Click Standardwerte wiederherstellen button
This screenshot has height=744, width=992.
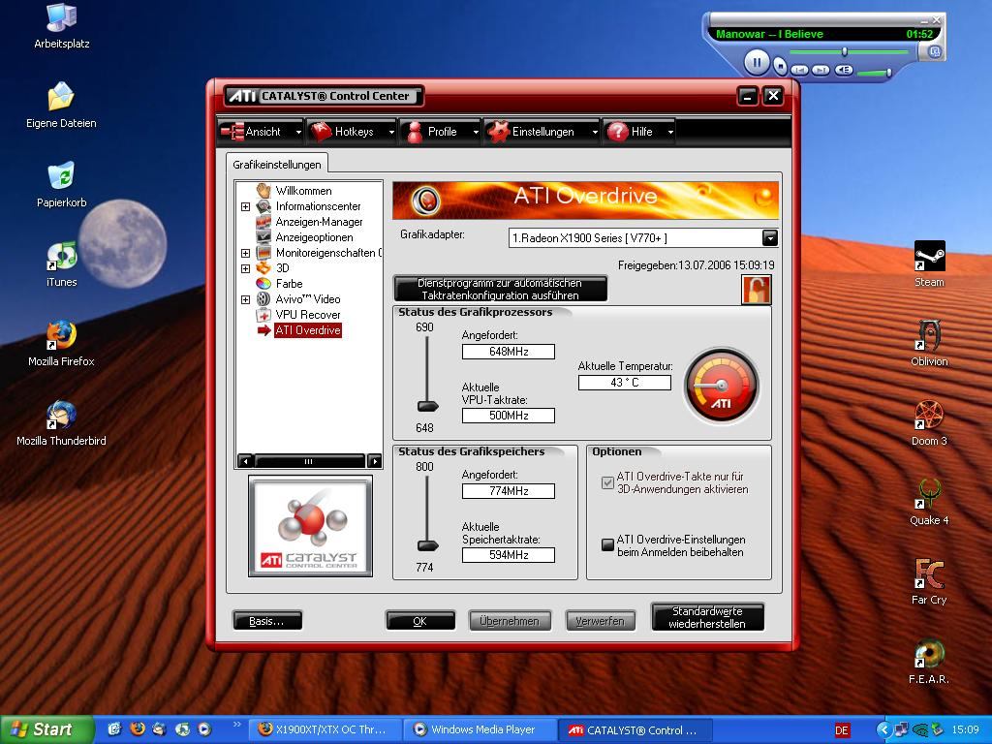(707, 617)
